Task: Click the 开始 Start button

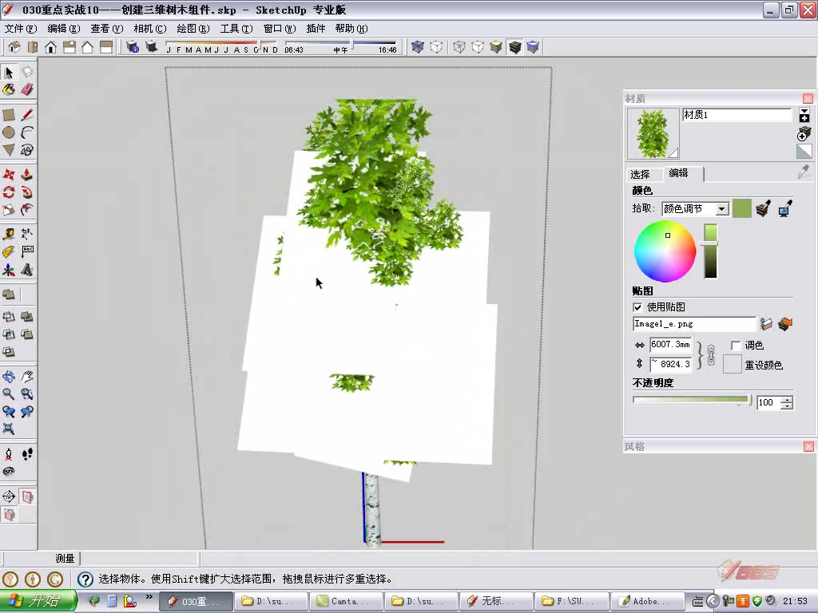Action: 38,601
